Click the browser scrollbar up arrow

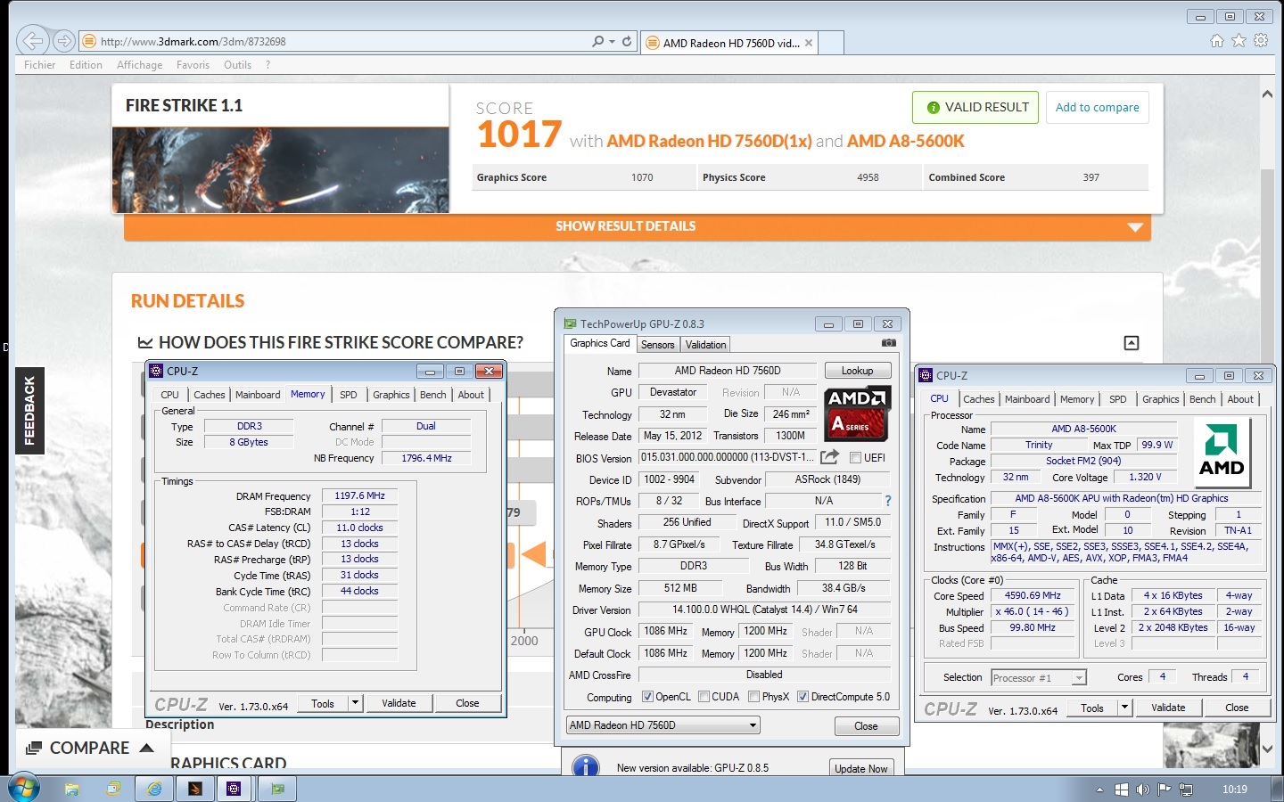1267,94
